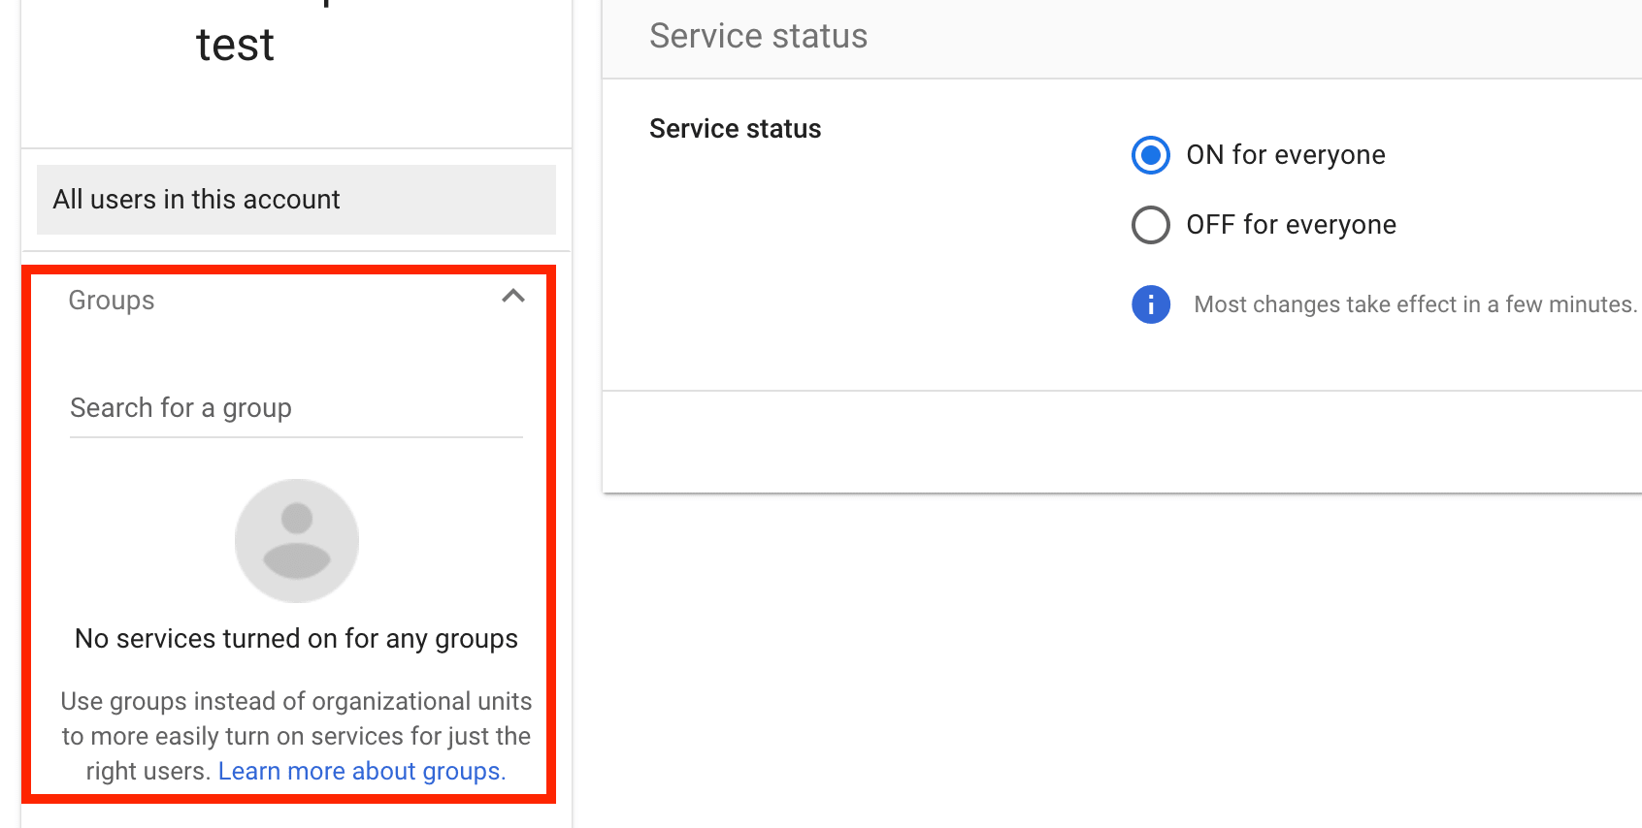This screenshot has width=1642, height=828.
Task: Click the 'to more easily turn on services' line
Action: (x=296, y=736)
